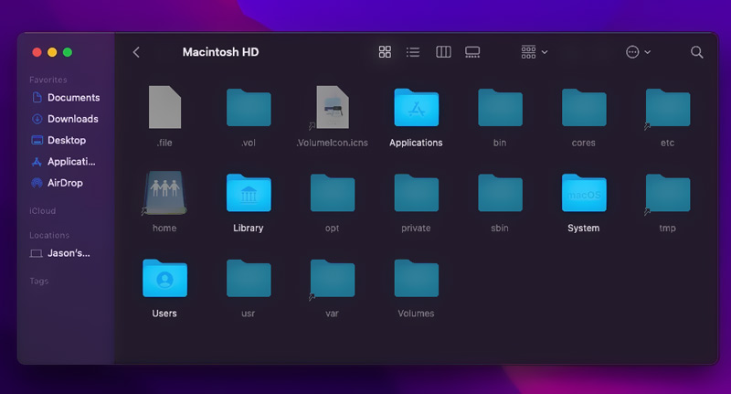Close the Finder window with red button
731x394 pixels.
pyautogui.click(x=37, y=52)
